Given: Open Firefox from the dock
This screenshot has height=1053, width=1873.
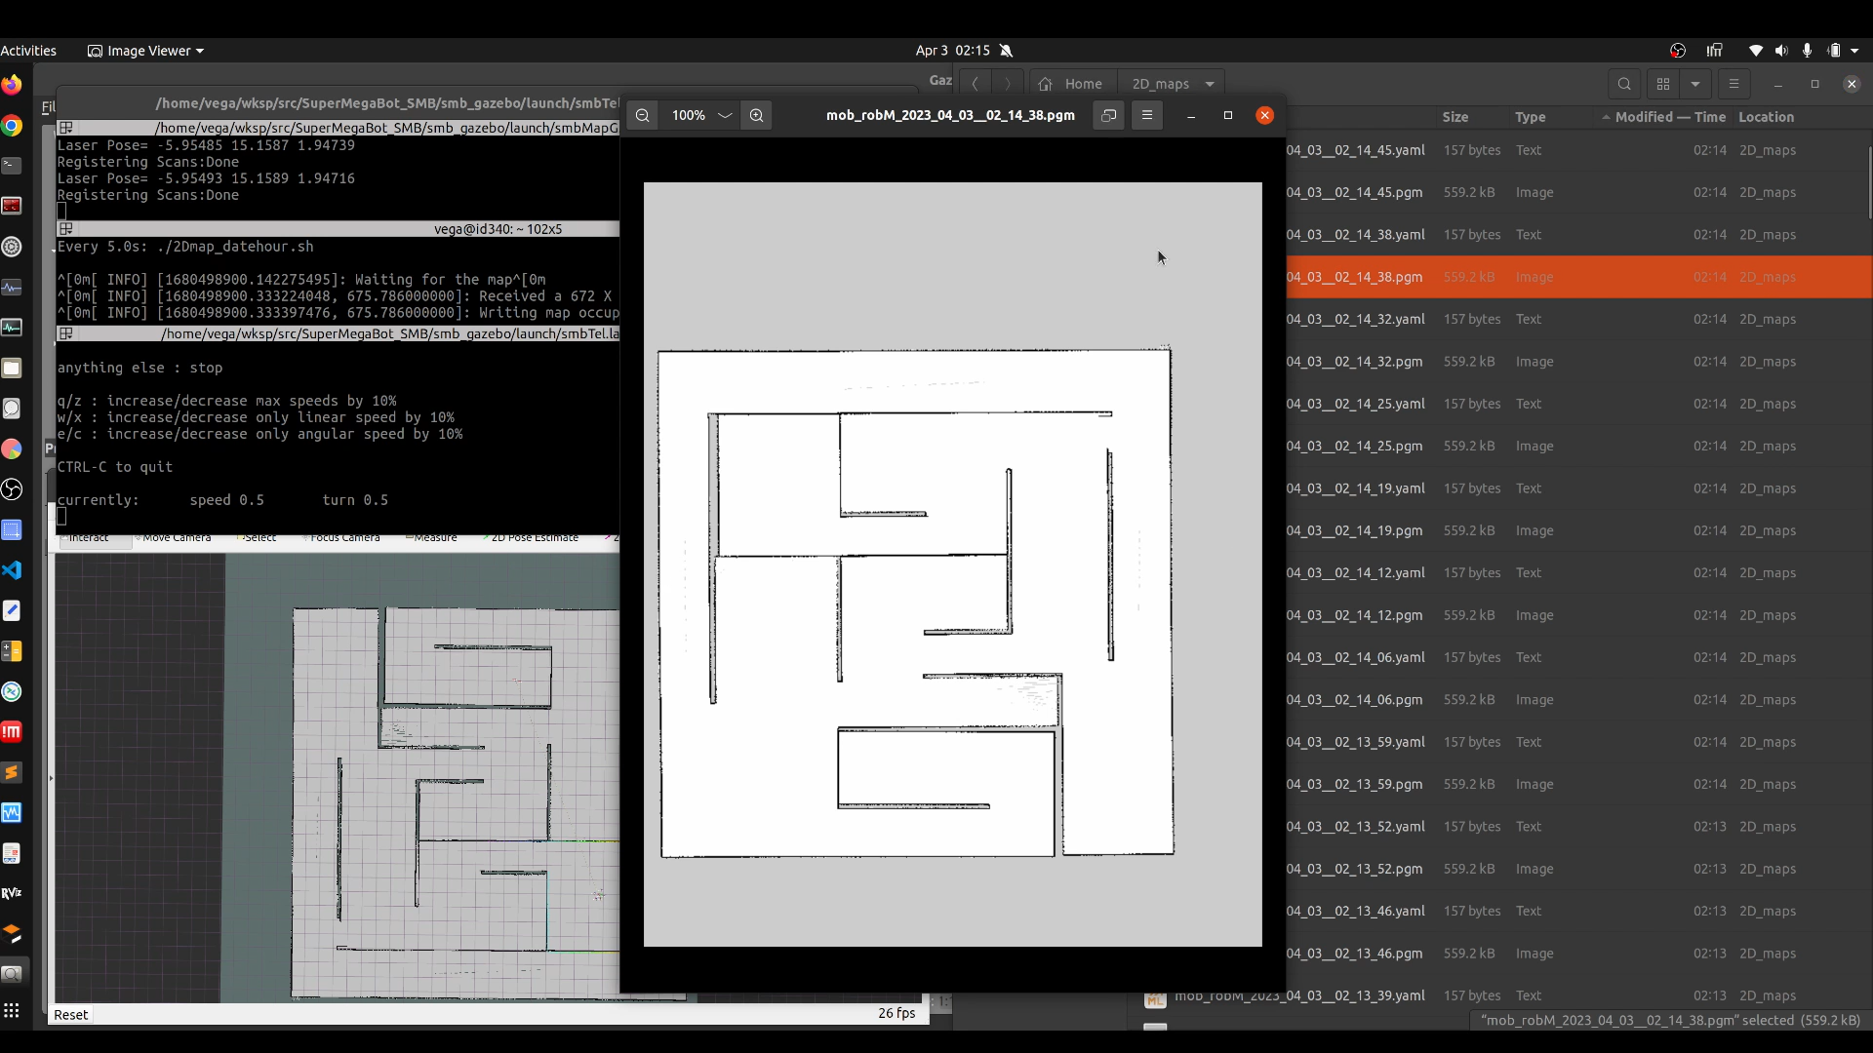Looking at the screenshot, I should tap(12, 85).
